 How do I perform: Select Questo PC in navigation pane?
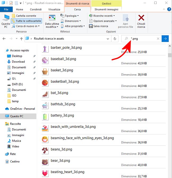pos(18,116)
